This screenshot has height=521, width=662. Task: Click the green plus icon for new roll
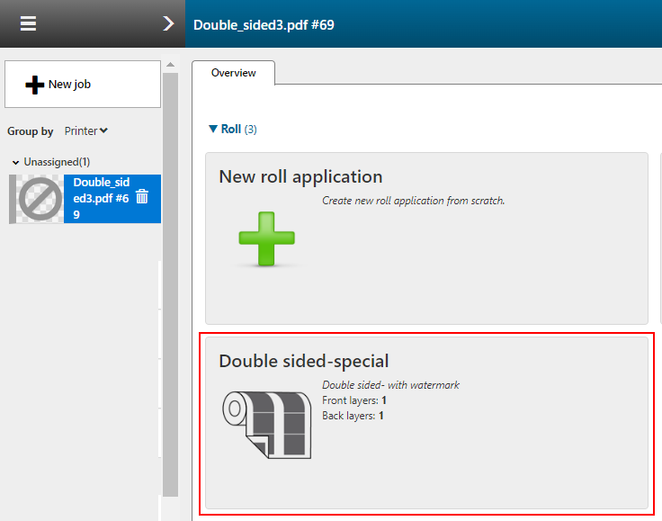(266, 239)
